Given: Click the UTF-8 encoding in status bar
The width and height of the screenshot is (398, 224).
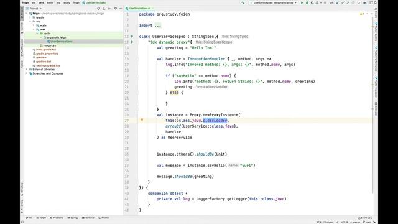Looking at the screenshot, I should (x=344, y=222).
